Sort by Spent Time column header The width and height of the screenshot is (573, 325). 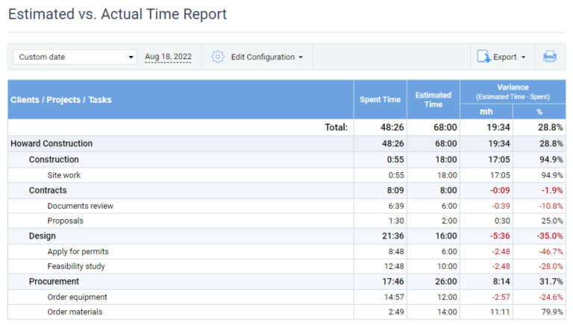[380, 100]
